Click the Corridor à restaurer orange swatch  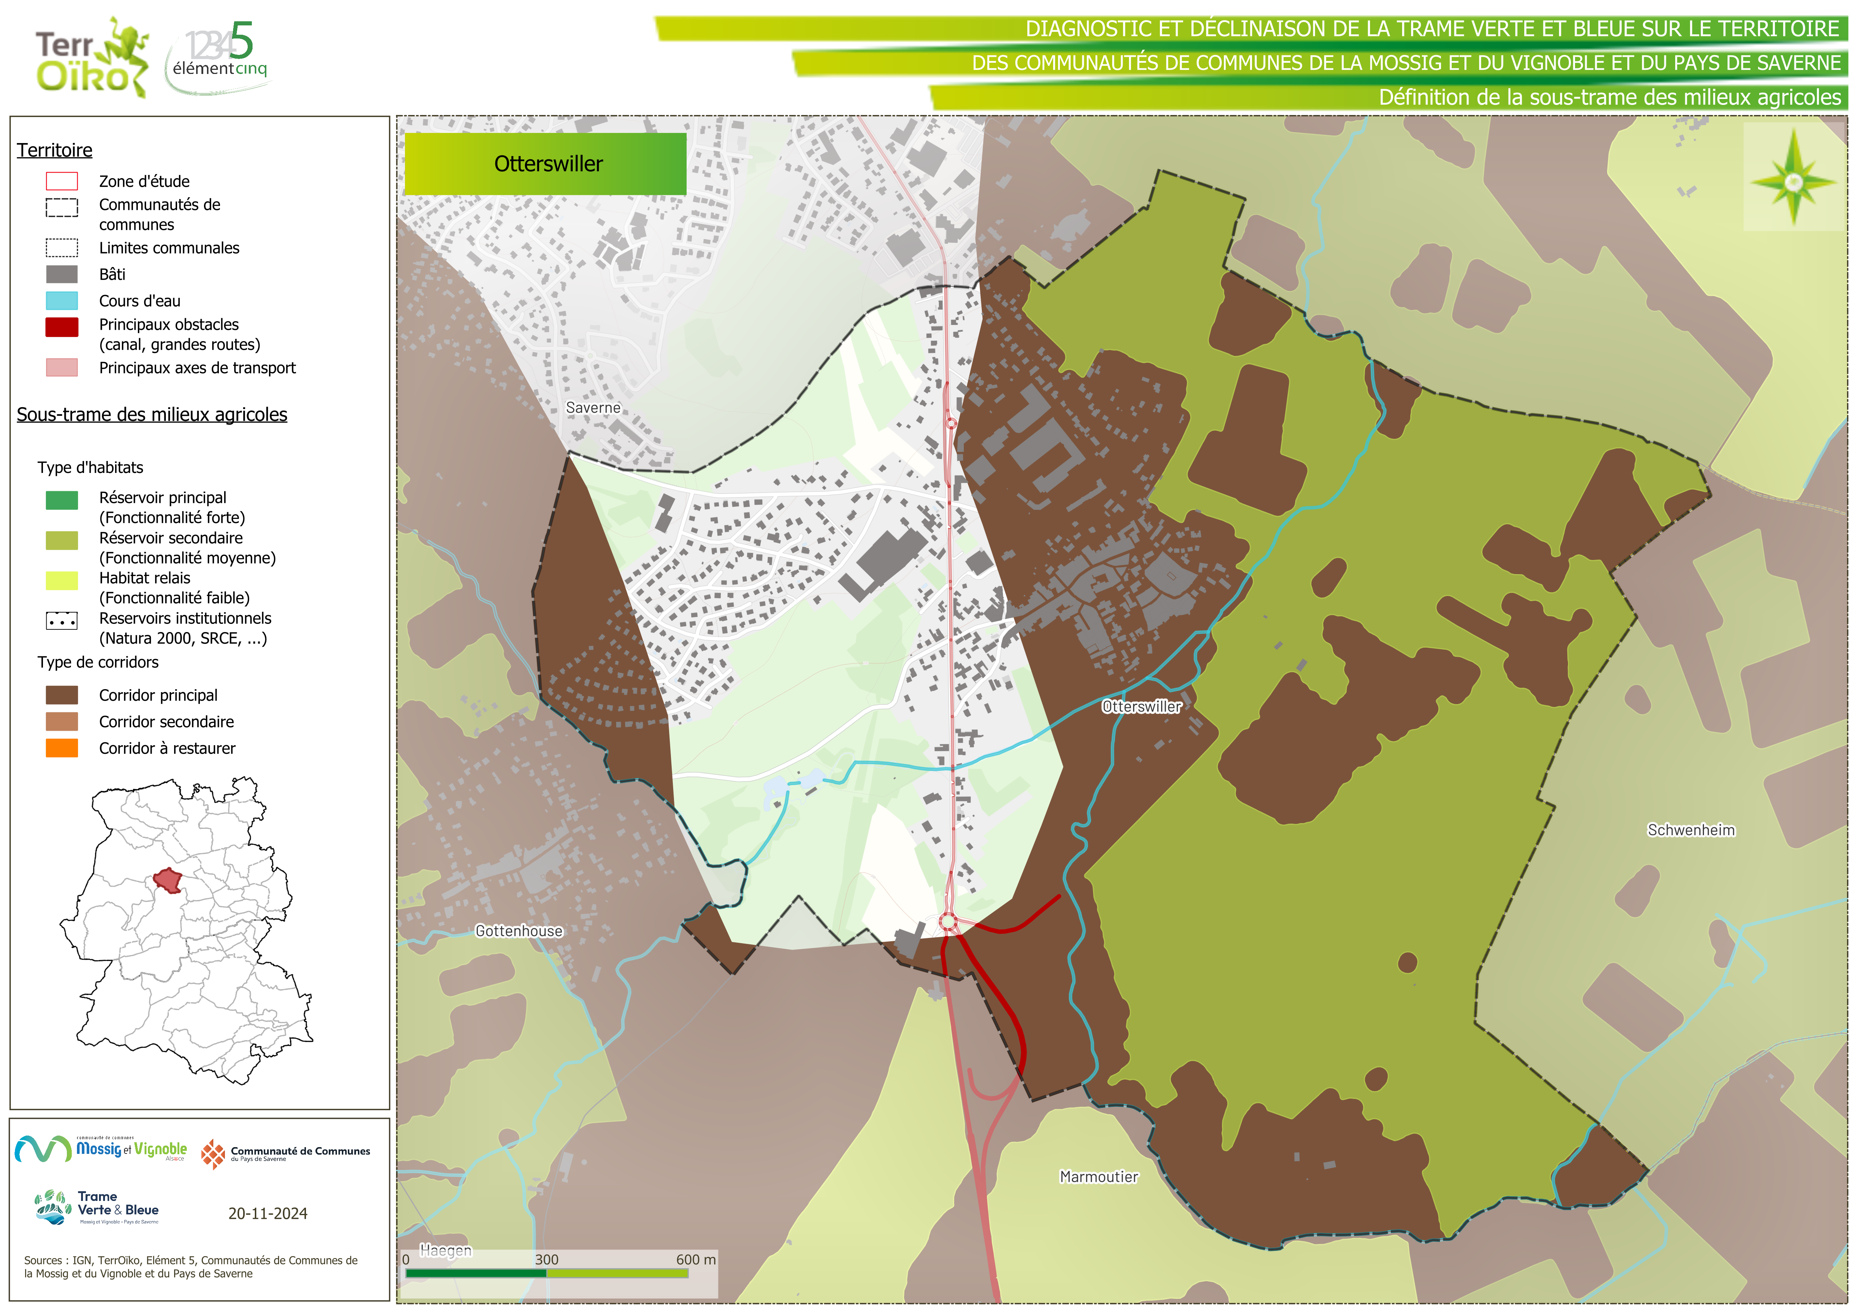point(62,748)
